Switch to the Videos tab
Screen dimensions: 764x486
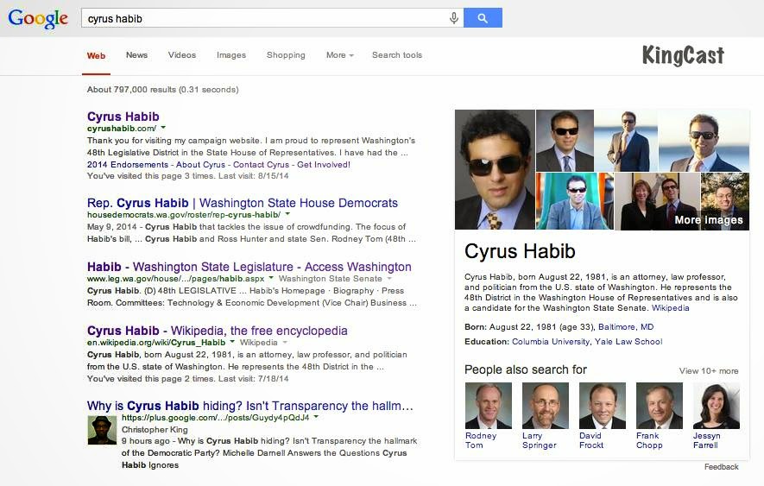pos(182,55)
